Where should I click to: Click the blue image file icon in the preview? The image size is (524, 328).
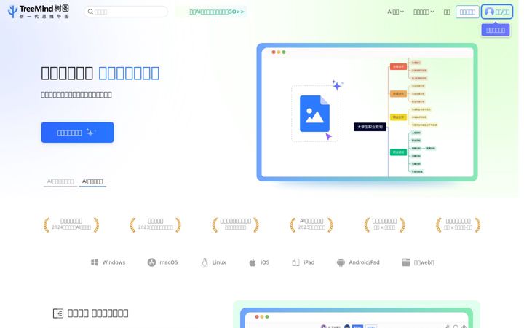pos(314,114)
